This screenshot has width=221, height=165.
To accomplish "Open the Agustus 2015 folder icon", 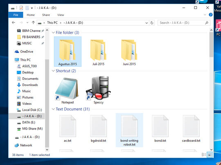I will point(67,50).
